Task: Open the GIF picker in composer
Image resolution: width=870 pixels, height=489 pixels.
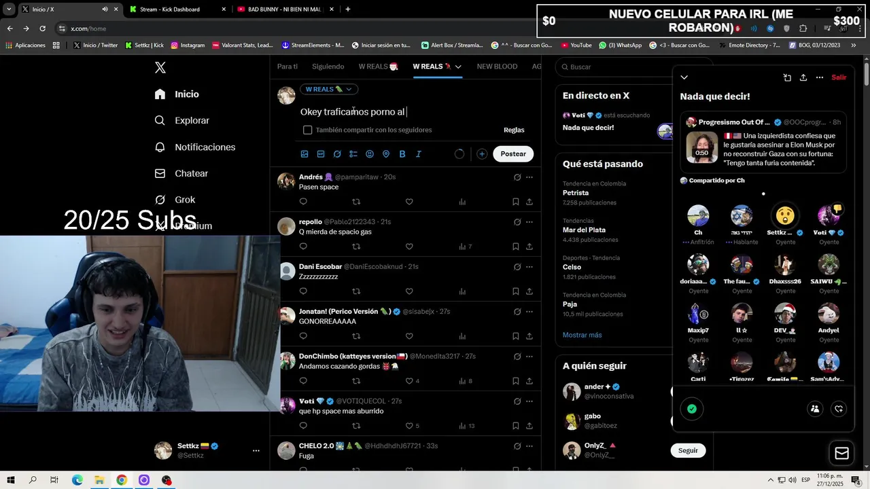Action: pyautogui.click(x=321, y=154)
